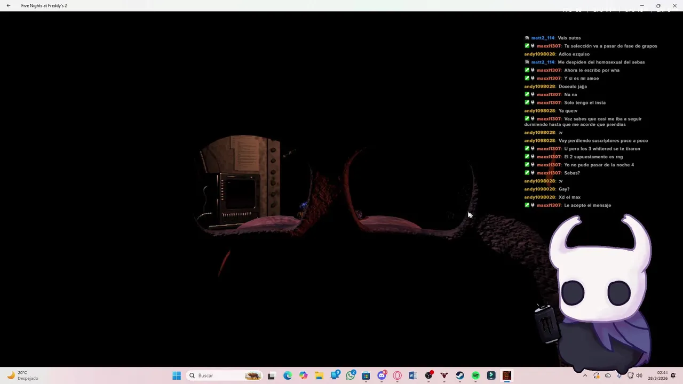This screenshot has width=683, height=384.
Task: Click chat message 'Na na'
Action: click(x=570, y=94)
